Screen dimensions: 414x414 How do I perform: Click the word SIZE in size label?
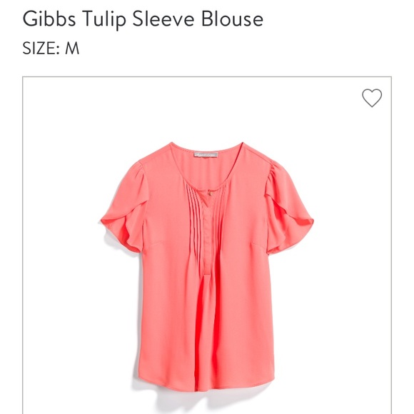(39, 49)
